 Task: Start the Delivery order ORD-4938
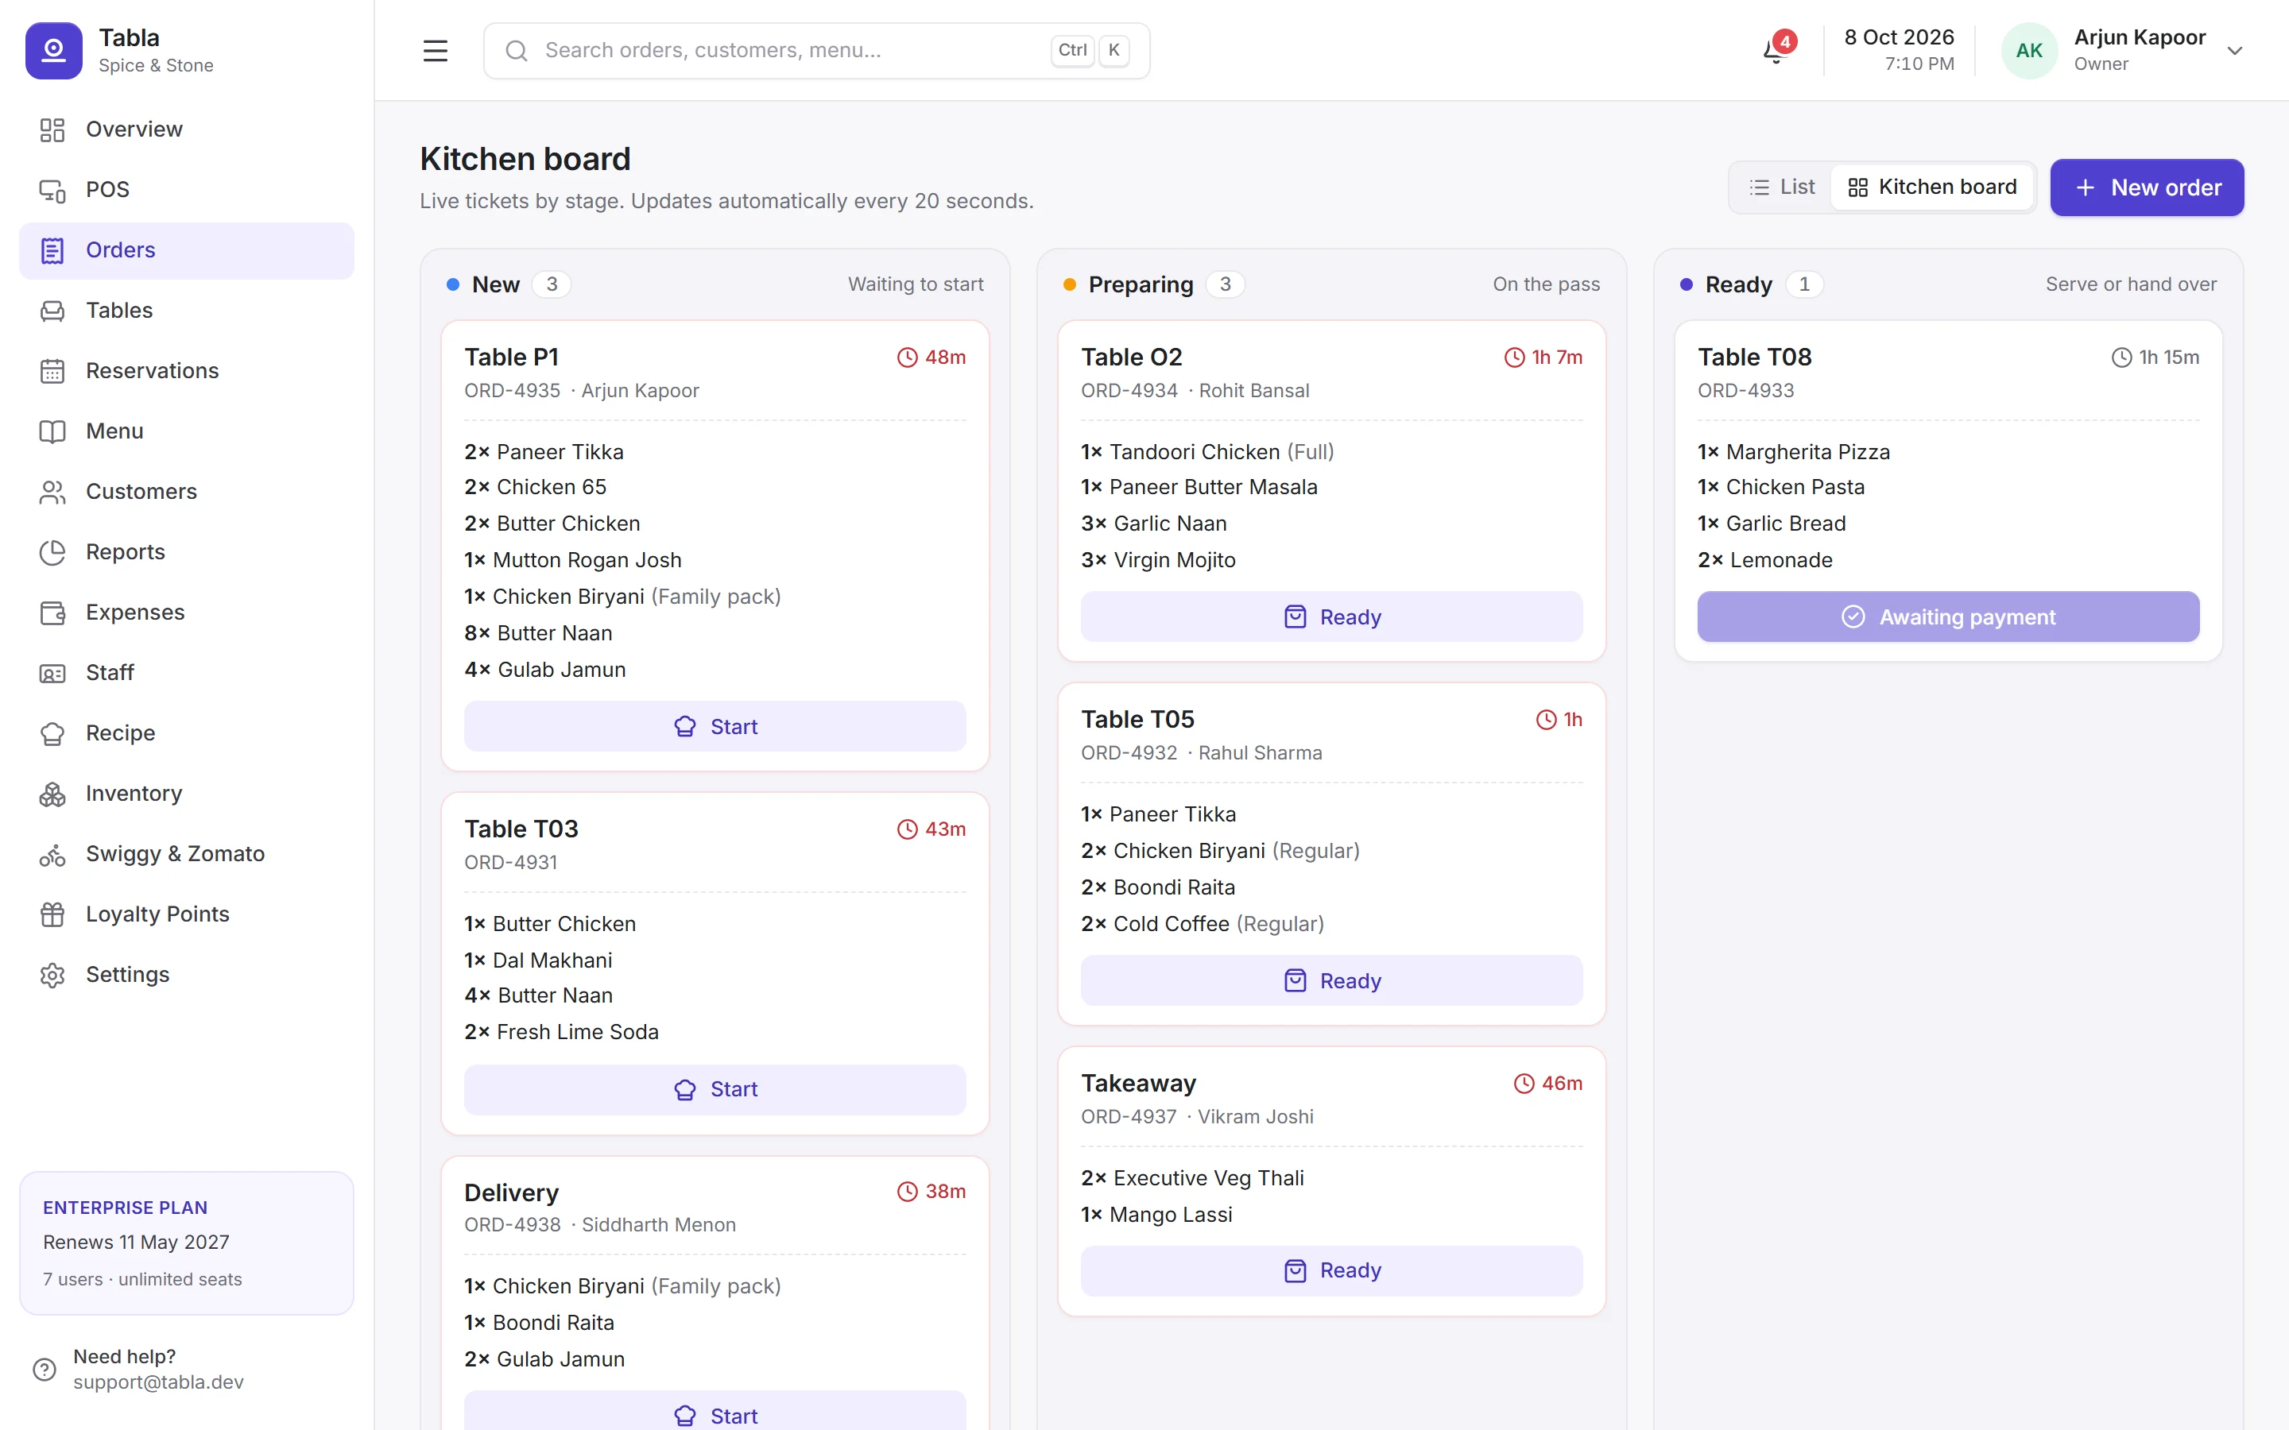click(715, 1410)
